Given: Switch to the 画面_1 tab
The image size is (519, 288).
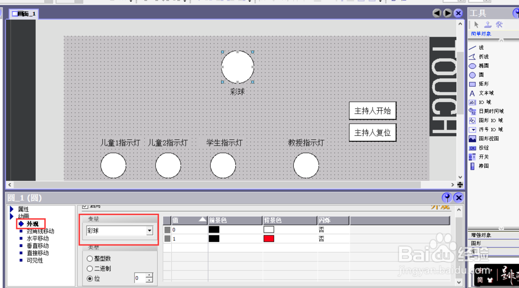Looking at the screenshot, I should click(23, 13).
